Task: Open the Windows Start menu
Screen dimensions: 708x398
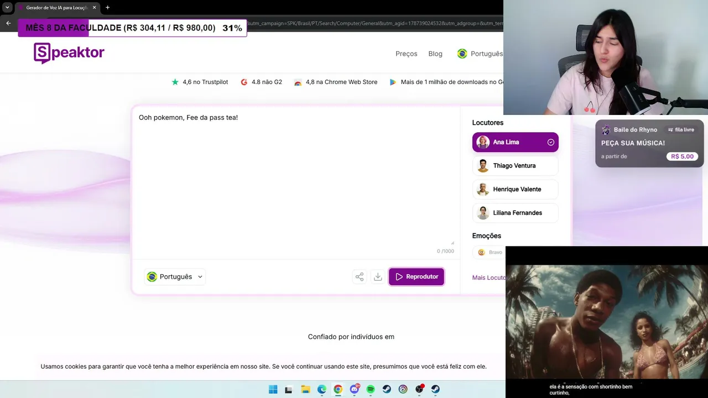Action: [273, 389]
